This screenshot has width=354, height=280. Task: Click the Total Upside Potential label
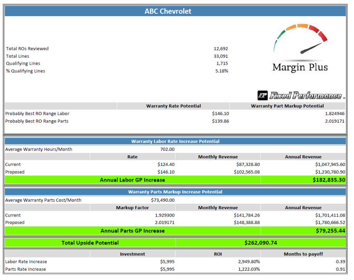click(90, 243)
